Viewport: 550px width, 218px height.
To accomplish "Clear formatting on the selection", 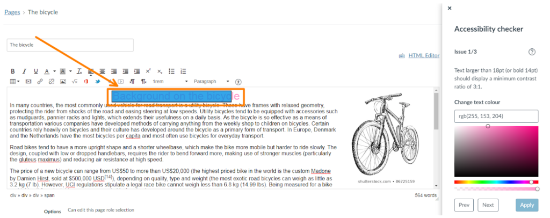I will (79, 71).
